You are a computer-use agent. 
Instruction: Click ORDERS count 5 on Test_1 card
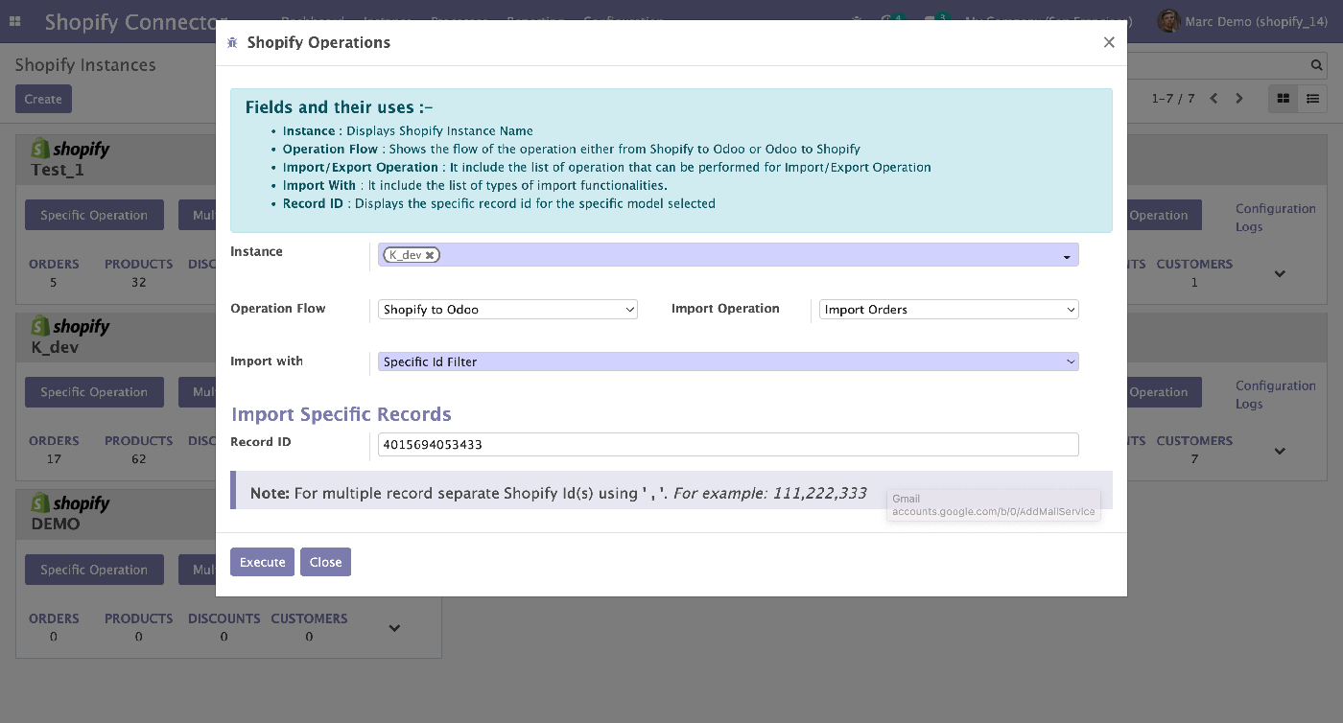[x=54, y=273]
